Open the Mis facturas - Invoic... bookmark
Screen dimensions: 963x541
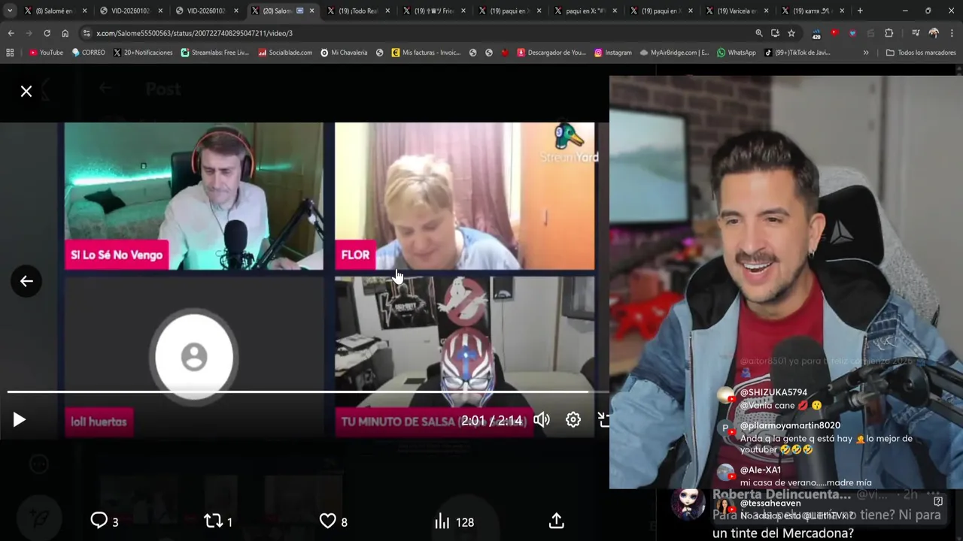426,53
